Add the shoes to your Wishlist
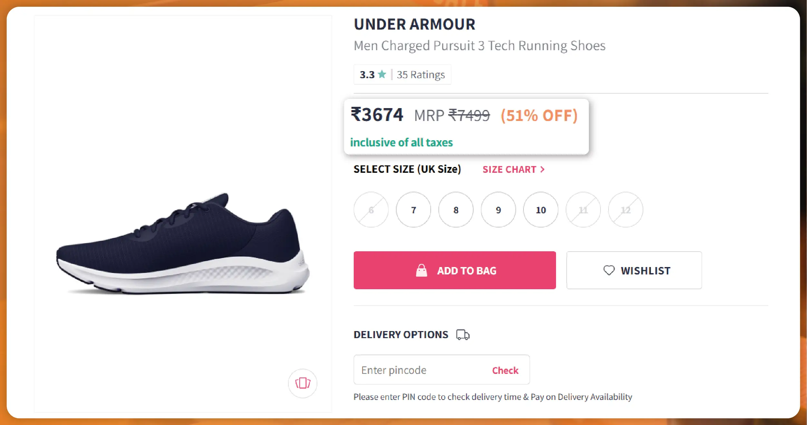807x425 pixels. tap(634, 270)
